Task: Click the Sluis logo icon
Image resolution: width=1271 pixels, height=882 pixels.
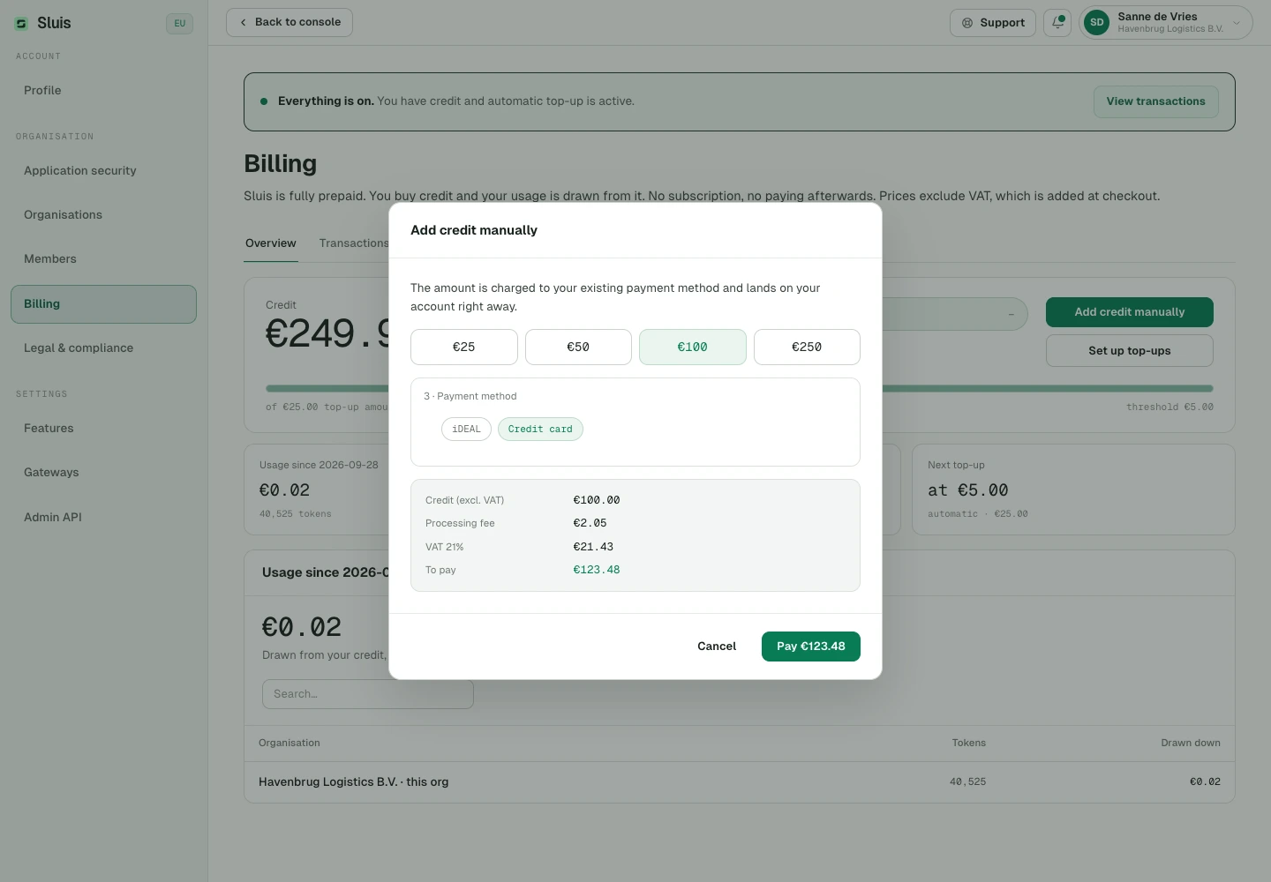Action: point(21,24)
